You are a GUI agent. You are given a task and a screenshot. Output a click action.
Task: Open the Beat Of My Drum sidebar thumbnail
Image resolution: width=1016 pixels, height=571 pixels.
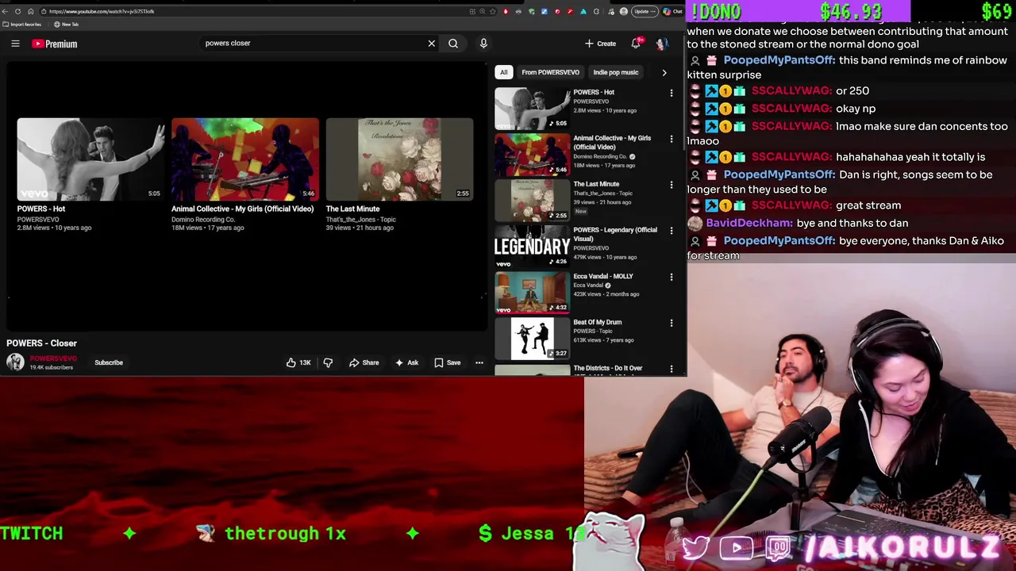(x=532, y=339)
